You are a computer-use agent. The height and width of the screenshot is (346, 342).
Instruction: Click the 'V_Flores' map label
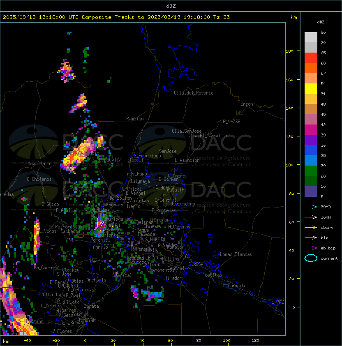pyautogui.click(x=62, y=331)
